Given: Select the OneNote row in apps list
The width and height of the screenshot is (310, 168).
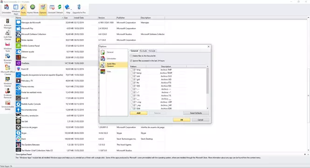Looking at the screenshot, I should [90, 63].
